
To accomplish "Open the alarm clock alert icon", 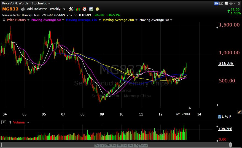I will (84, 9).
